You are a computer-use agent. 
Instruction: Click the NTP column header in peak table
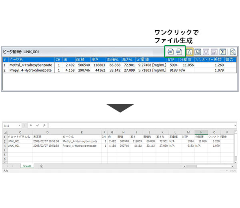coord(173,60)
